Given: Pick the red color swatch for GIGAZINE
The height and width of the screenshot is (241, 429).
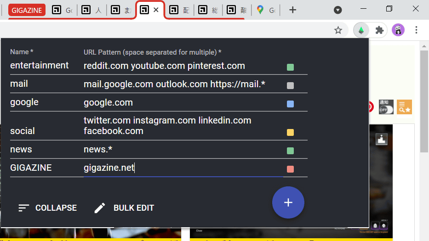Looking at the screenshot, I should pos(290,169).
